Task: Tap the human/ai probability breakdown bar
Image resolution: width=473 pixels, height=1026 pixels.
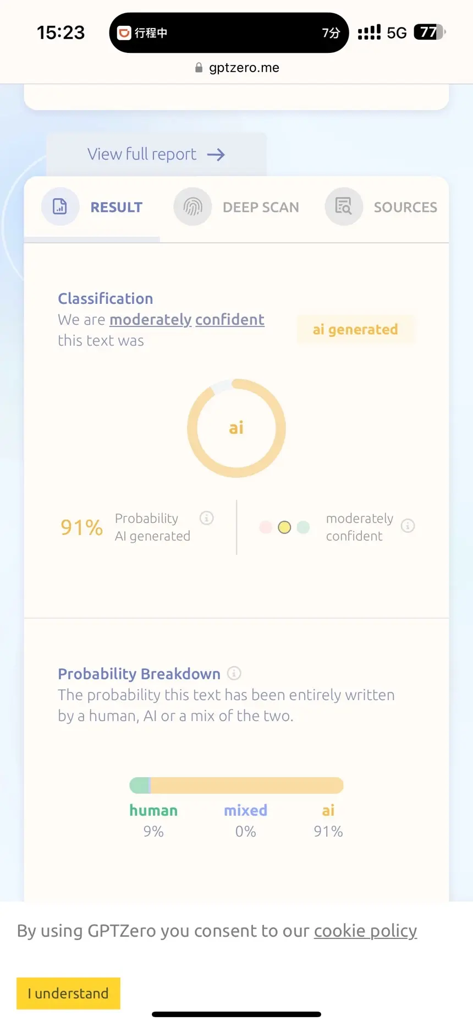Action: click(x=237, y=785)
